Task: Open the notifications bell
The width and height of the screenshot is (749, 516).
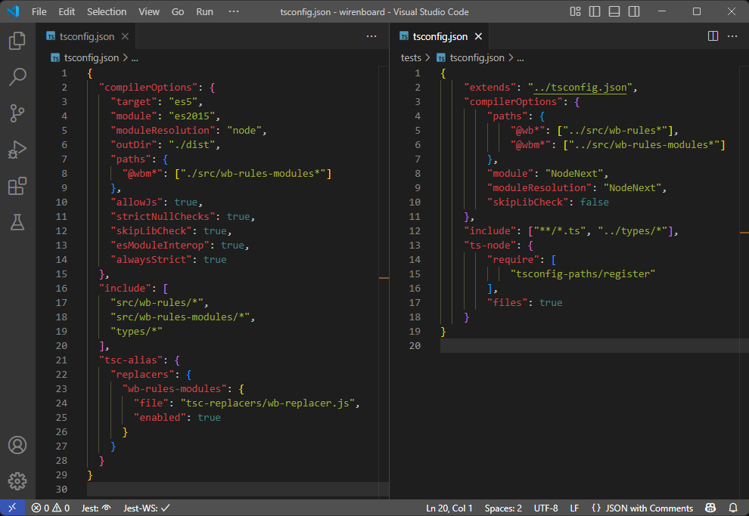Action: 732,508
